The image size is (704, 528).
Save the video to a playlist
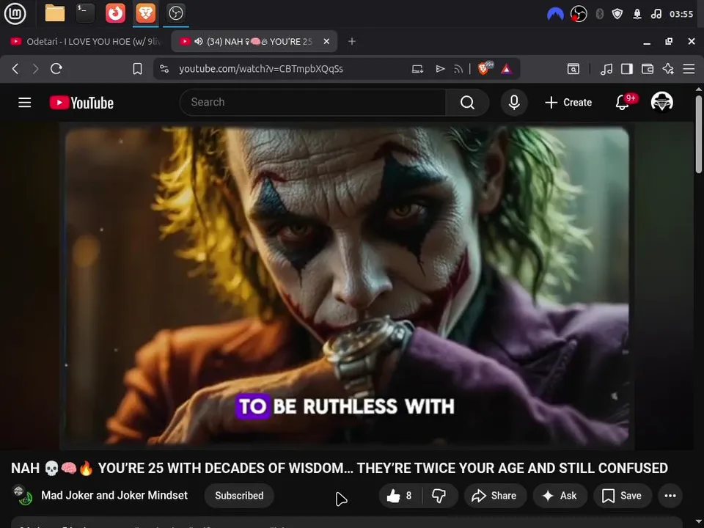point(623,496)
